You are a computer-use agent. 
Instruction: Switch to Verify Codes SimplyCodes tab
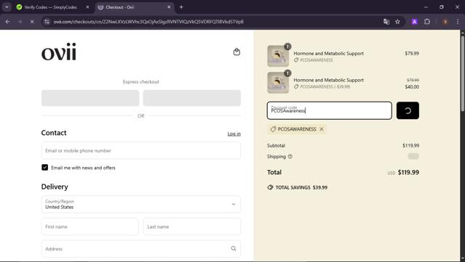(50, 7)
